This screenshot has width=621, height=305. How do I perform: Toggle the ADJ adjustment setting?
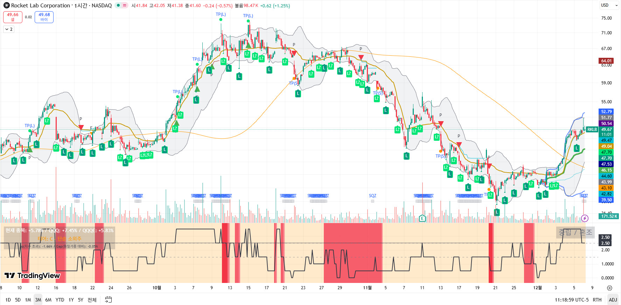click(613, 300)
